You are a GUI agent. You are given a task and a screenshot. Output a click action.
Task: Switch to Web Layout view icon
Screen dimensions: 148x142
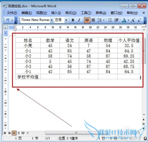9,133
